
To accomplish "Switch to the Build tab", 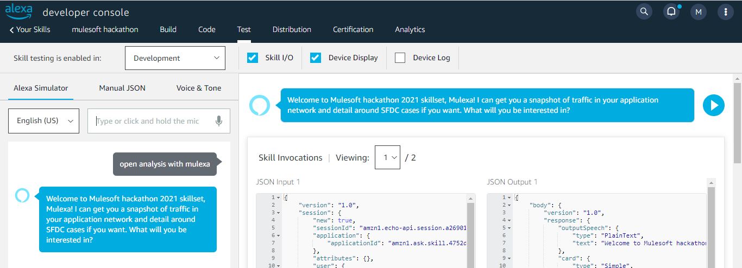I will point(168,29).
